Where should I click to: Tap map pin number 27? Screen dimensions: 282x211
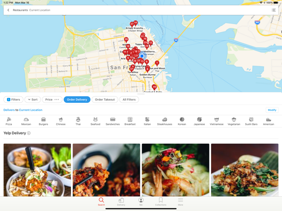click(132, 24)
